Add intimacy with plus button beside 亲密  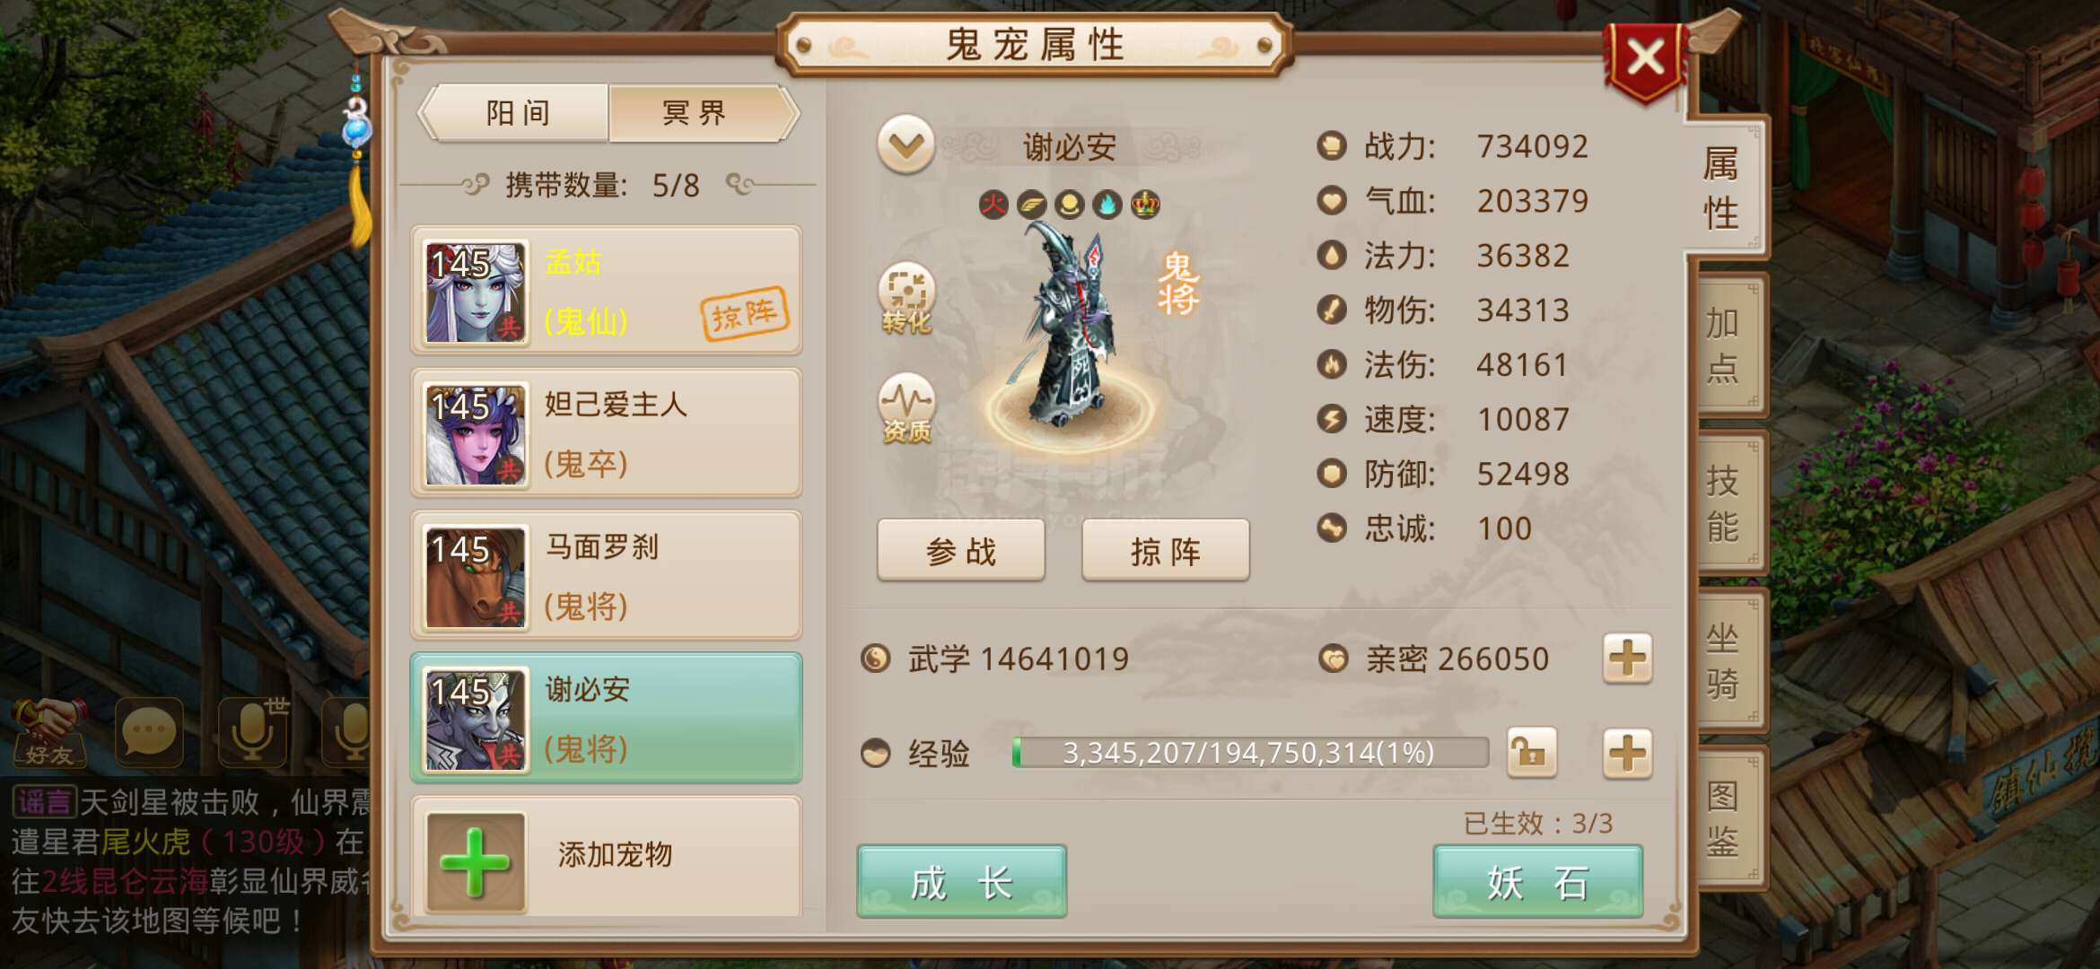coord(1627,659)
